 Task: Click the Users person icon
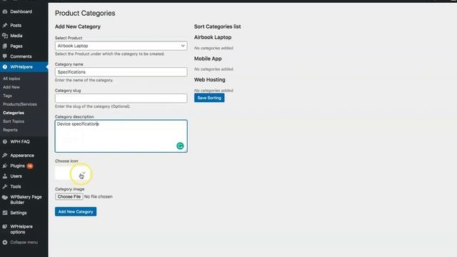pyautogui.click(x=5, y=176)
